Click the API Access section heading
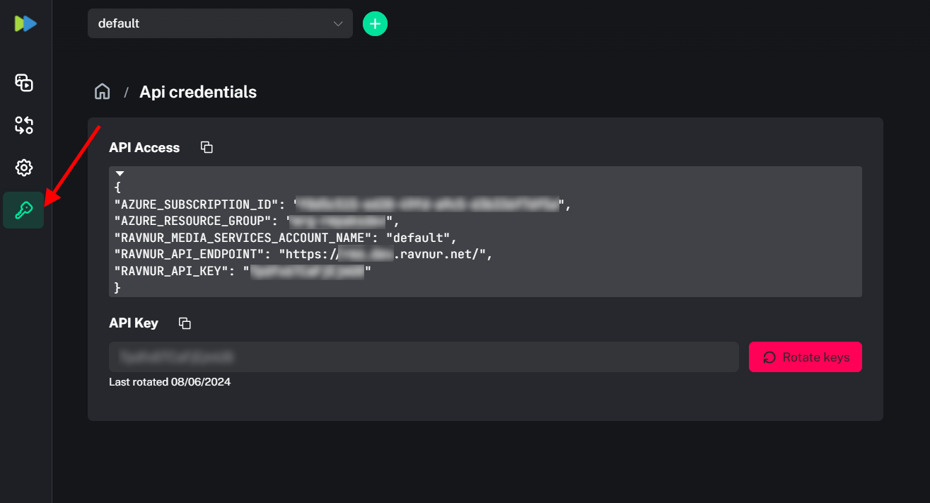 tap(144, 147)
